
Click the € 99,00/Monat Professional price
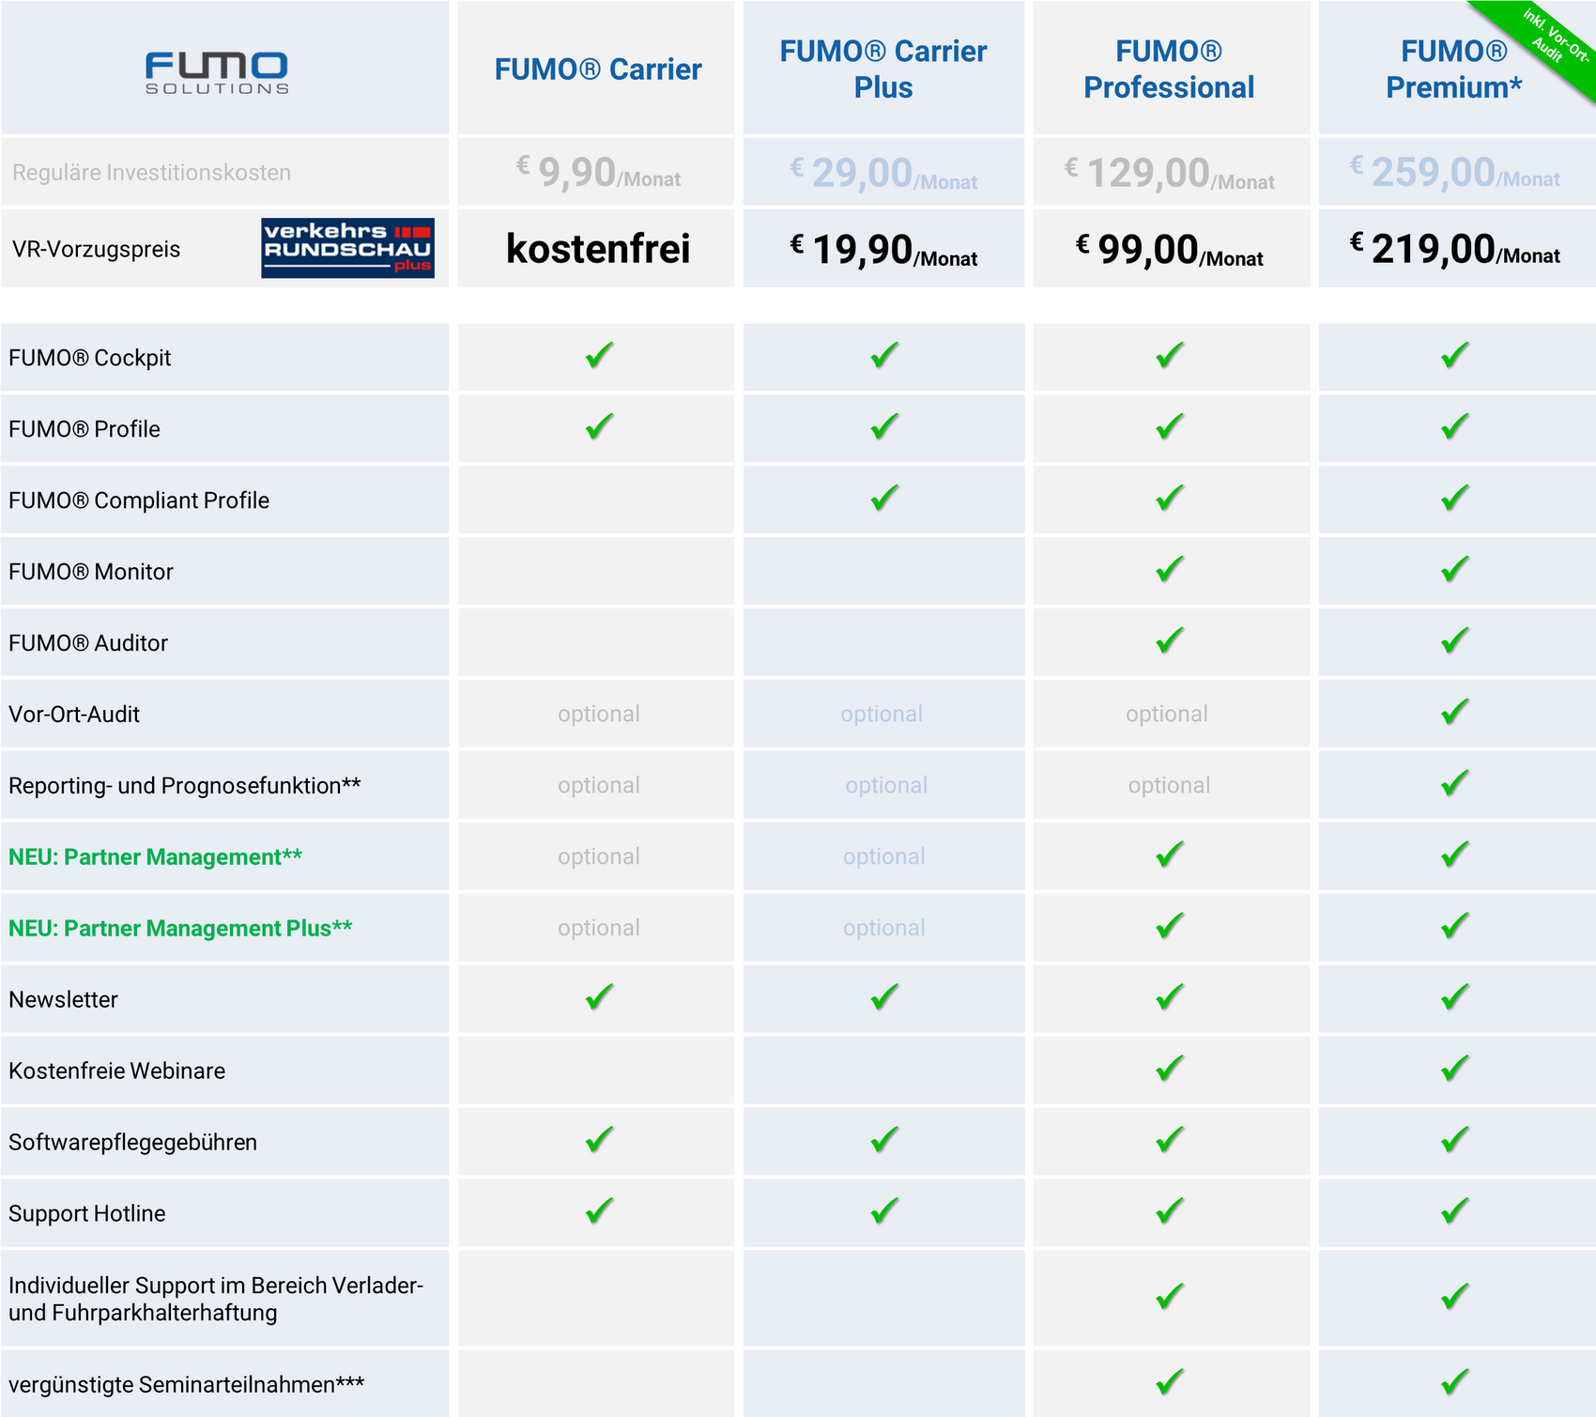[1169, 251]
